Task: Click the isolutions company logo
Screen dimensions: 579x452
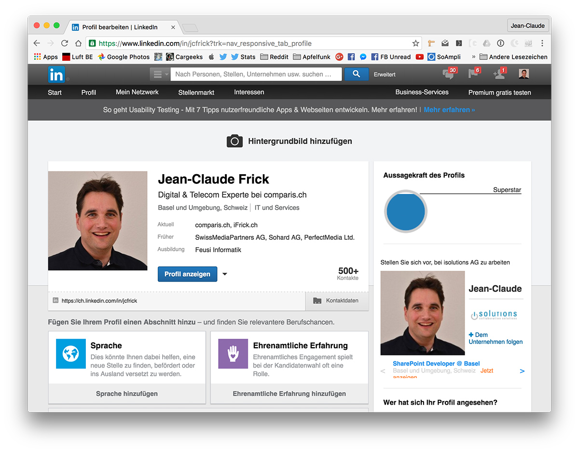Action: pos(494,315)
